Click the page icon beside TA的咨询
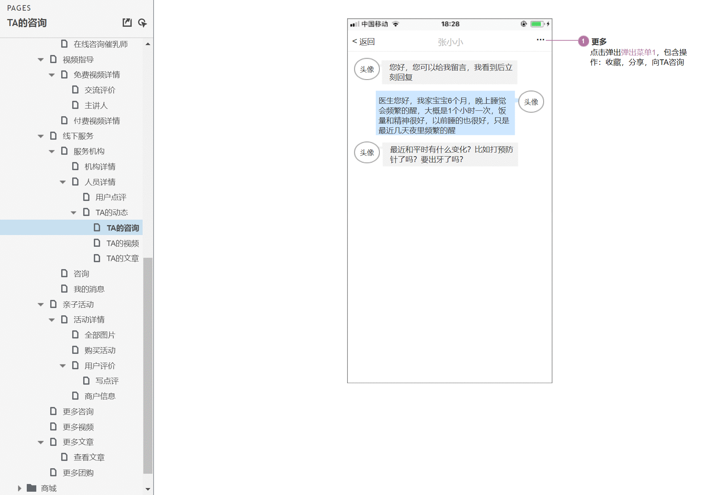 pyautogui.click(x=97, y=228)
